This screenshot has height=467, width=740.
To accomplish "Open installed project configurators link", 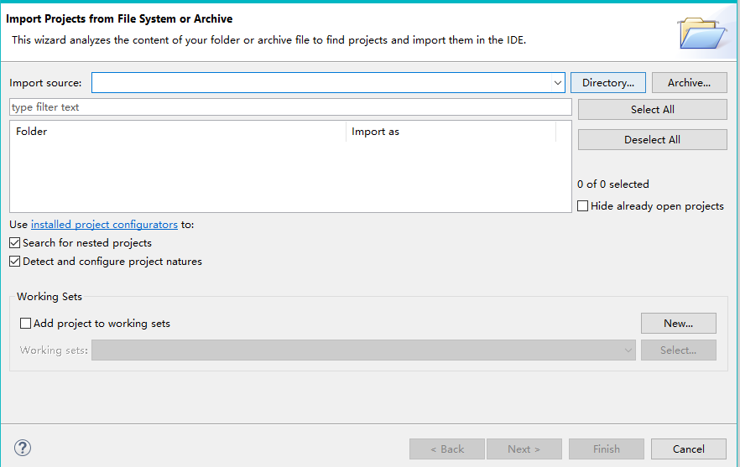I will point(104,225).
